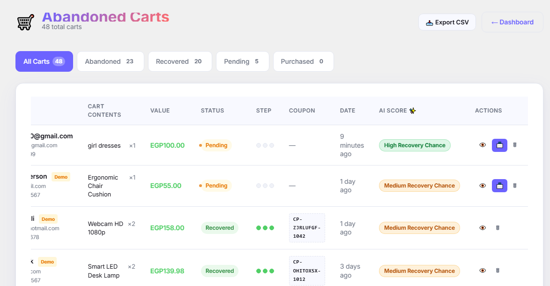Click the AI Score sparkle icon

pyautogui.click(x=412, y=111)
